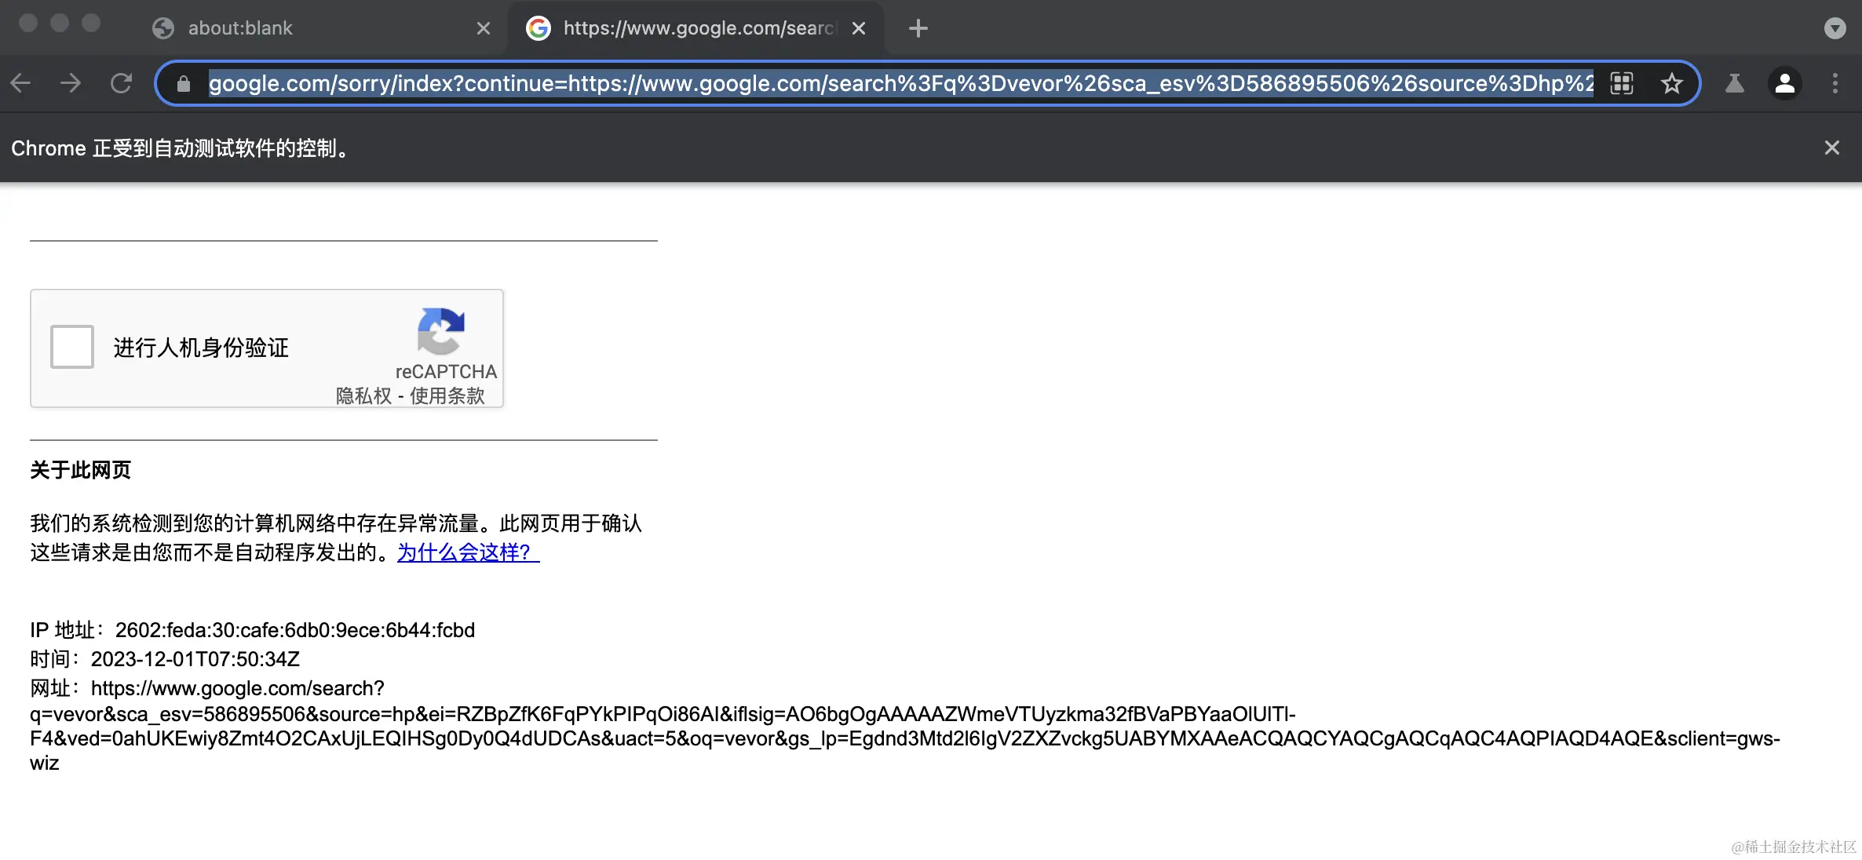Bookmark this page with the star icon
Viewport: 1862px width, 860px height.
pos(1672,83)
